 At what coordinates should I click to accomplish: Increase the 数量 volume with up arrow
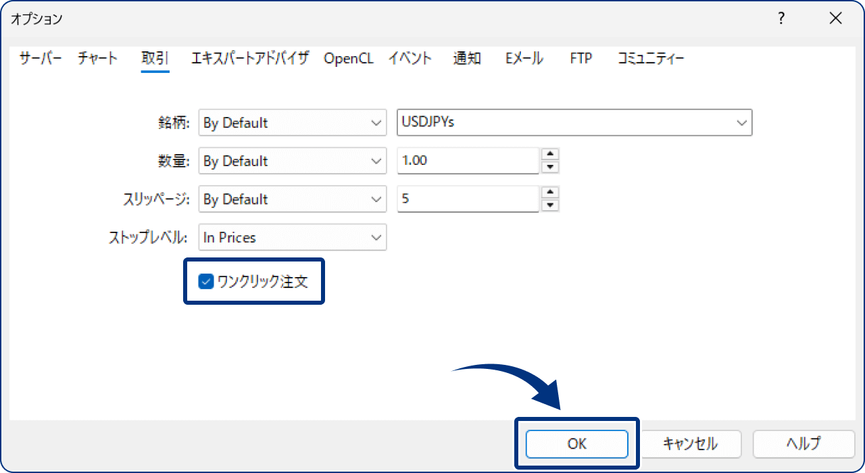[x=551, y=154]
